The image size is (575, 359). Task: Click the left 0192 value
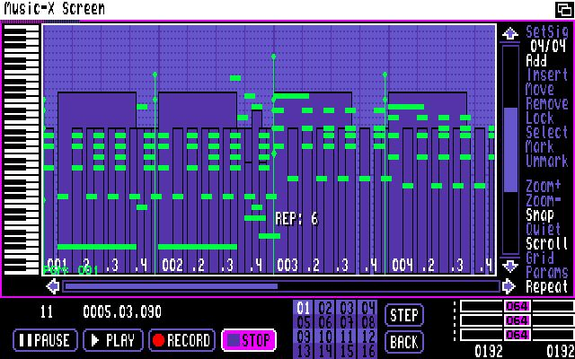click(x=489, y=351)
